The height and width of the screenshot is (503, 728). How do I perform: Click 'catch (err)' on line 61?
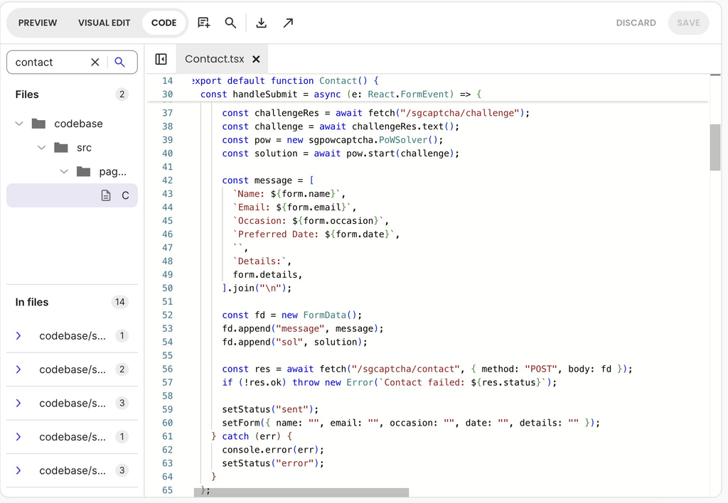(x=251, y=436)
